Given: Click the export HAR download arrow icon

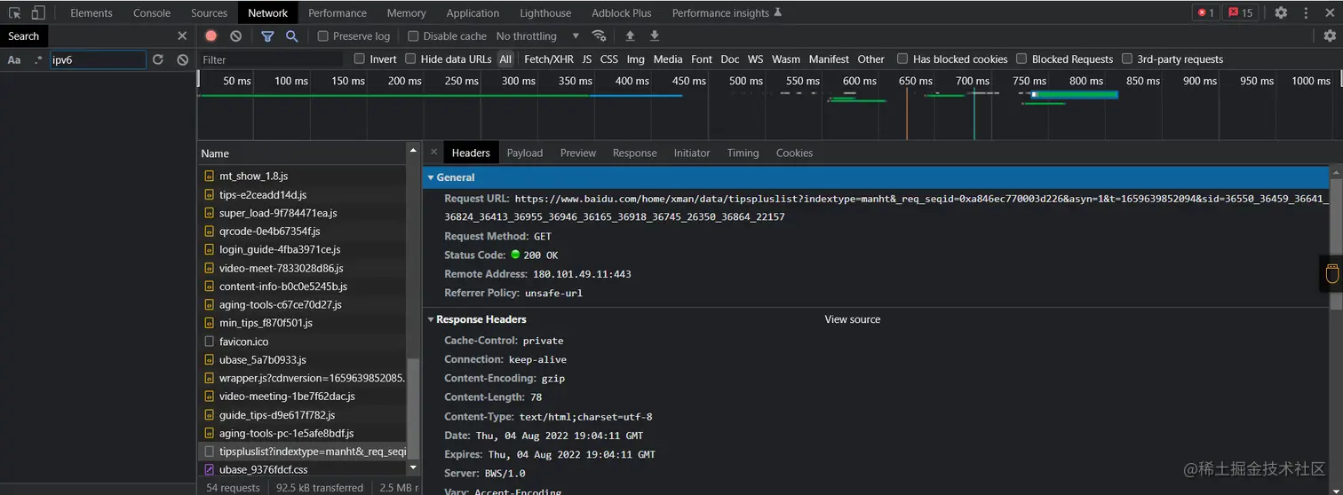Looking at the screenshot, I should click(x=655, y=36).
